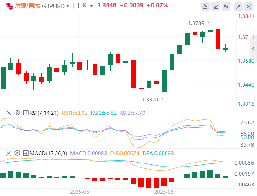Open MACD indicator settings gear
Image resolution: width=257 pixels, height=196 pixels.
coord(17,153)
